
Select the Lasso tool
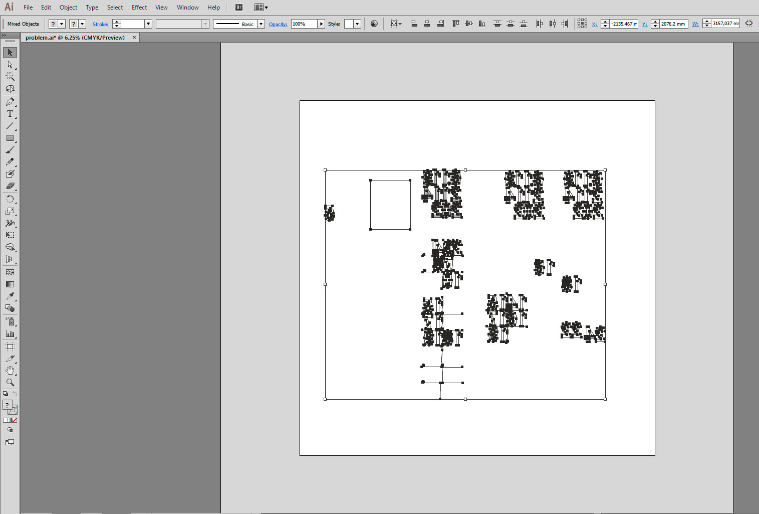tap(10, 89)
